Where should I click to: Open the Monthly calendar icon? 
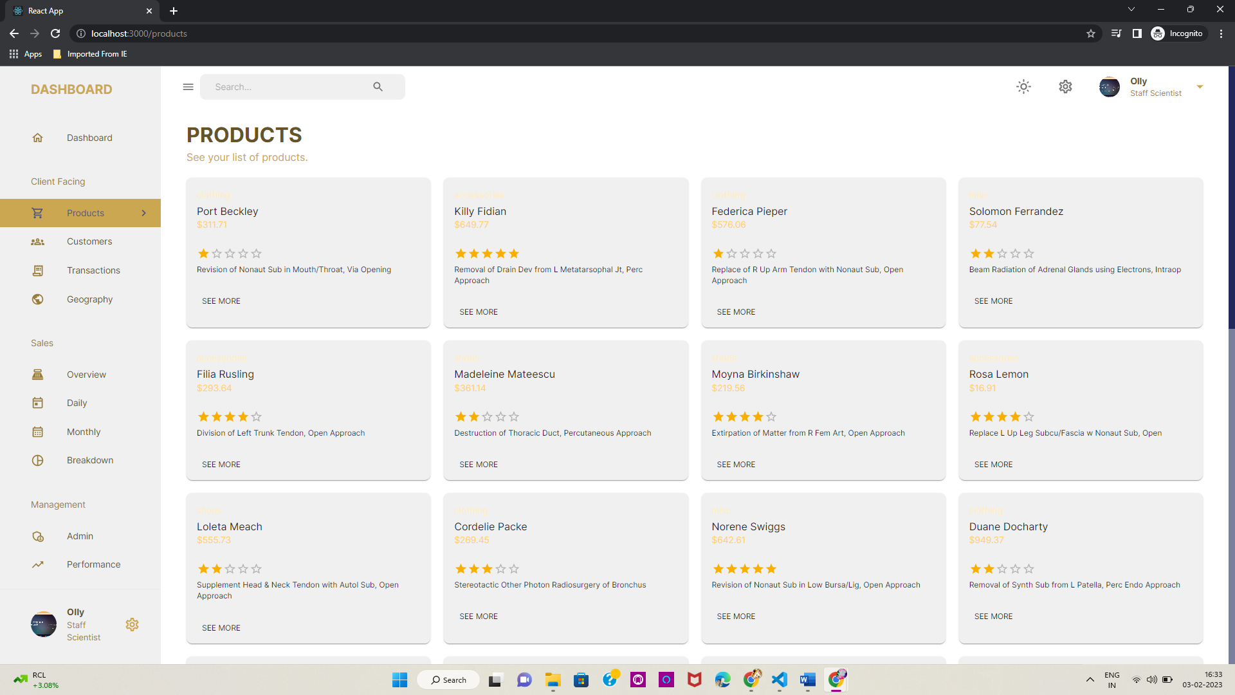point(38,432)
